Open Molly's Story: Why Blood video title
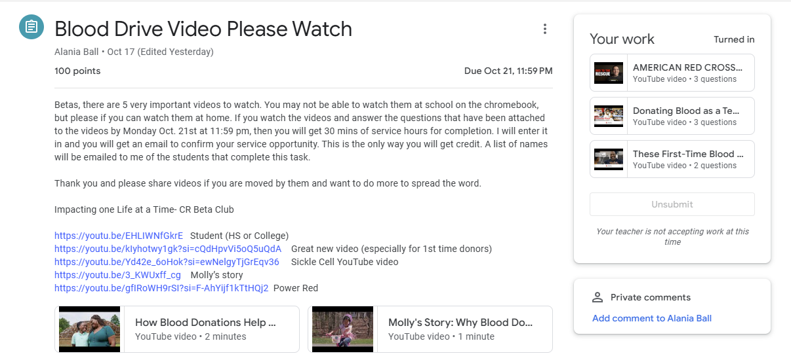791x360 pixels. pyautogui.click(x=460, y=323)
